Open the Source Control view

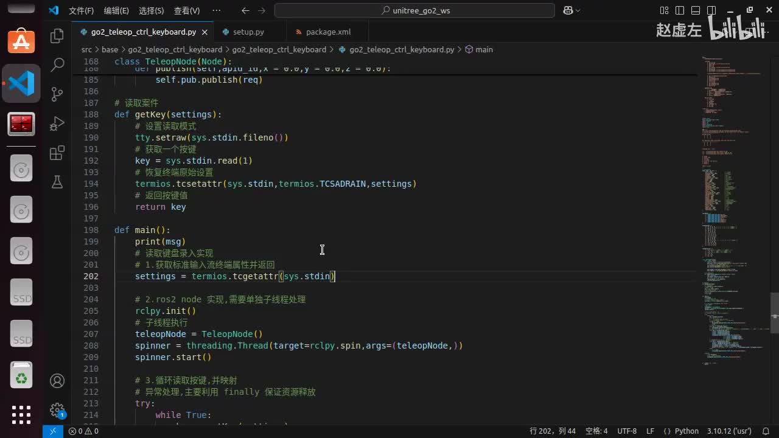(x=57, y=94)
